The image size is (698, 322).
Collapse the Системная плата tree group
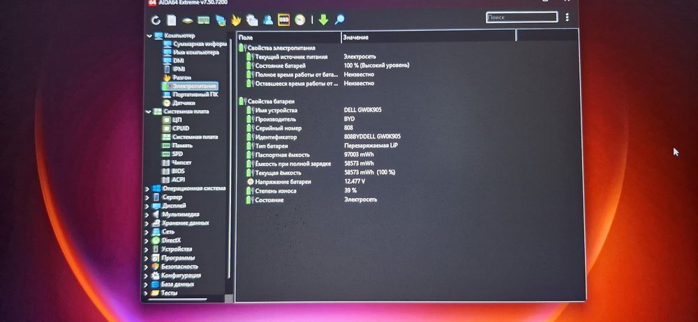click(149, 112)
